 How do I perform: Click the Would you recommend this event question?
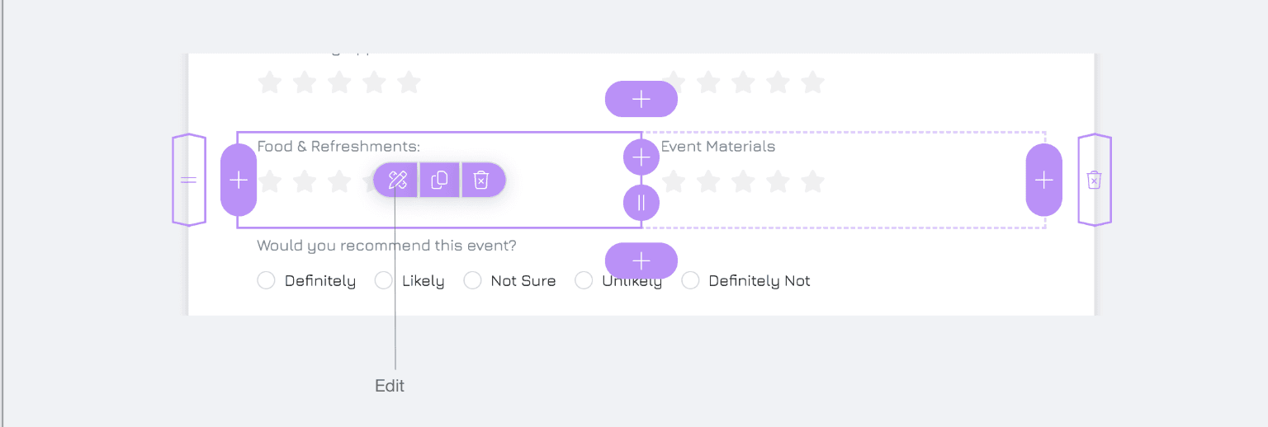[x=387, y=246]
